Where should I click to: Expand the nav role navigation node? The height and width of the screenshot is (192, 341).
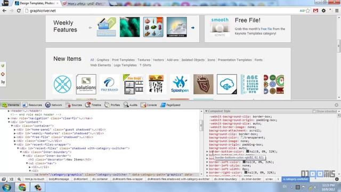pos(9,118)
